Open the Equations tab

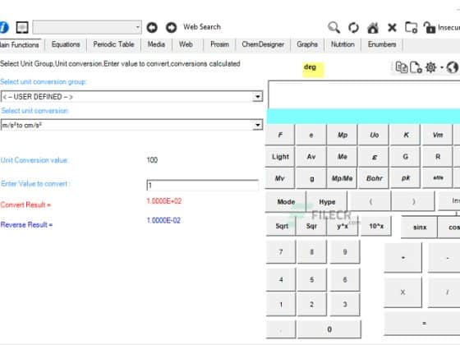[x=66, y=44]
